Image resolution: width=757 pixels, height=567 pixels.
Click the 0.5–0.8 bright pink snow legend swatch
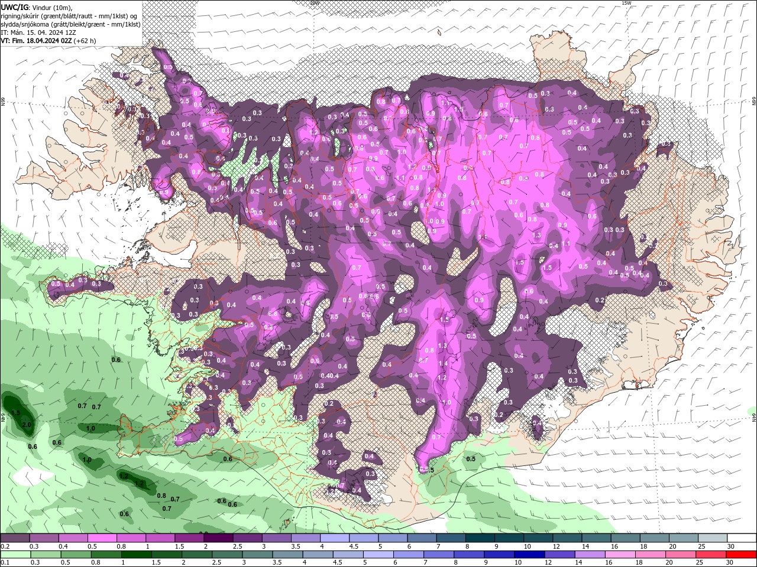pyautogui.click(x=102, y=538)
